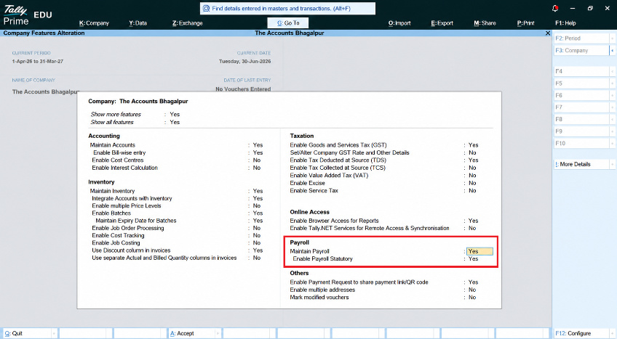This screenshot has height=339, width=617.
Task: Open the K: Company menu
Action: tap(94, 23)
